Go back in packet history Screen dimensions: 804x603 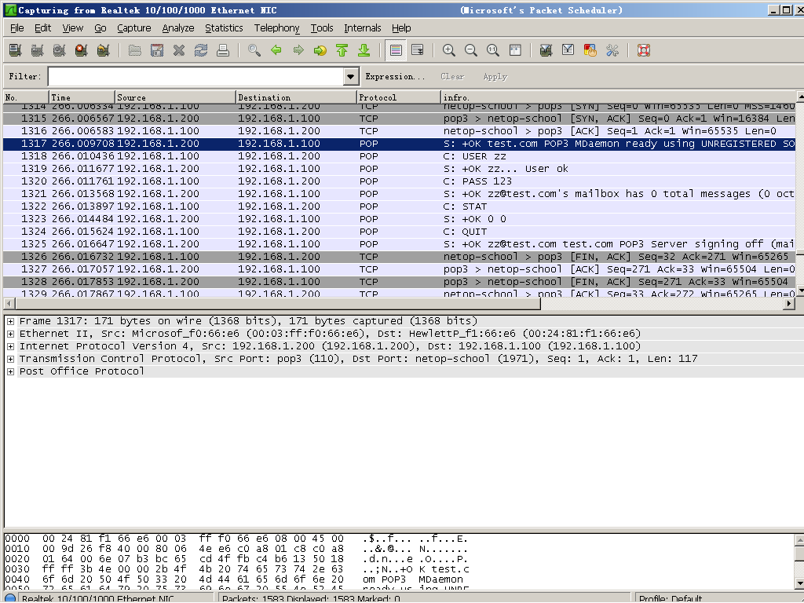[x=276, y=50]
